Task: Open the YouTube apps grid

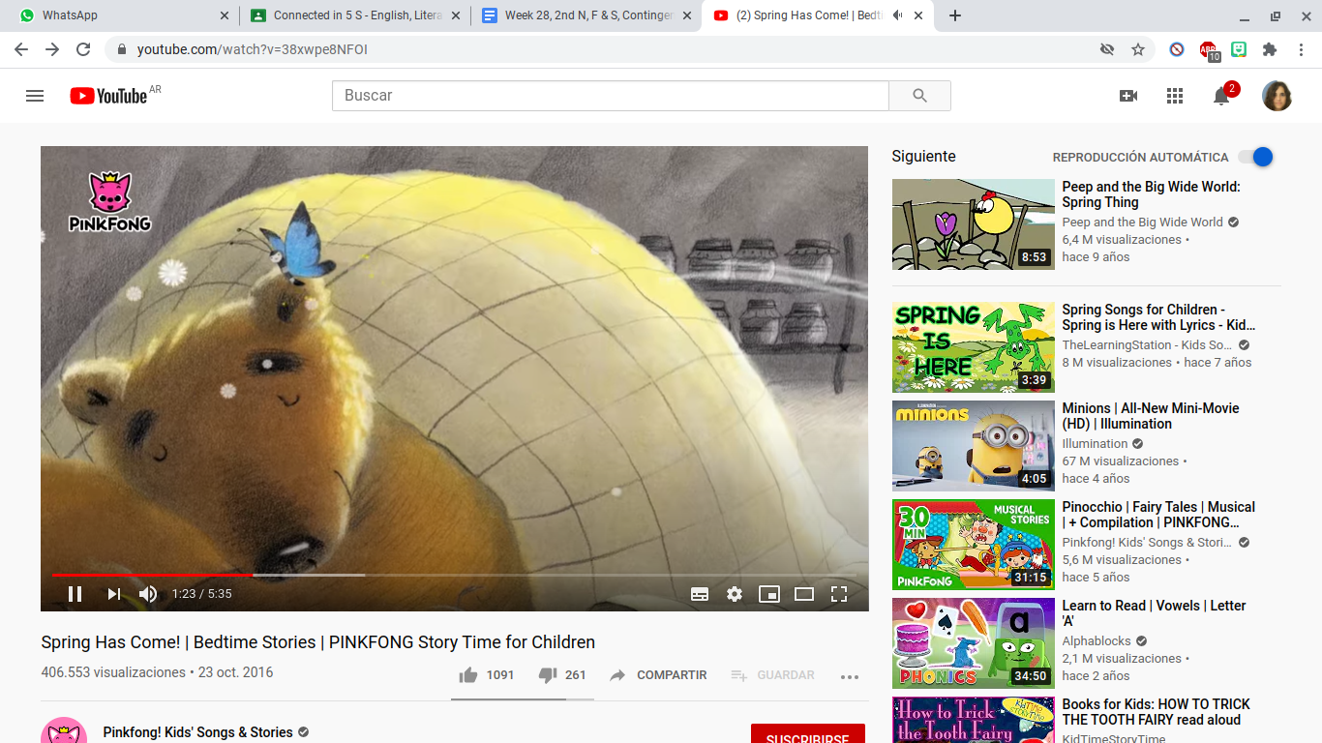Action: [1175, 96]
